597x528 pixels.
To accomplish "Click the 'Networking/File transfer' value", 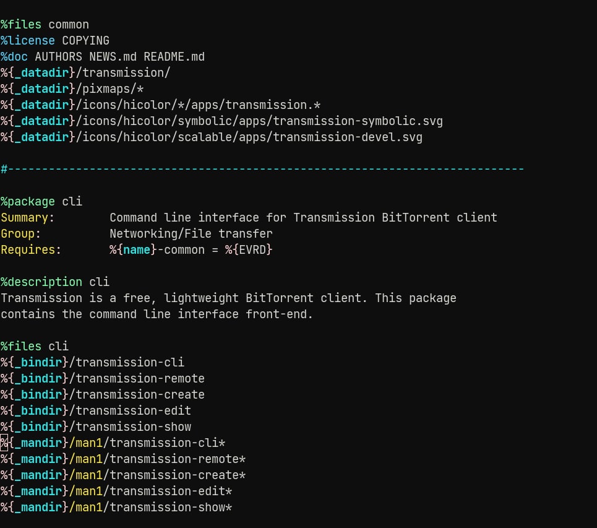I will pos(191,233).
